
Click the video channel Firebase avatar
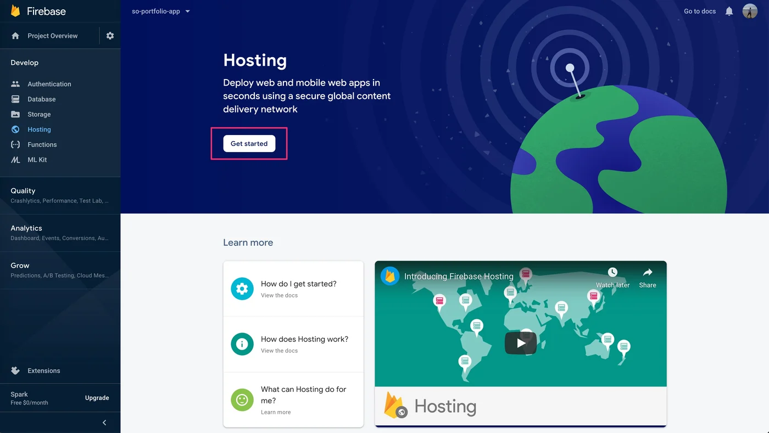coord(390,275)
